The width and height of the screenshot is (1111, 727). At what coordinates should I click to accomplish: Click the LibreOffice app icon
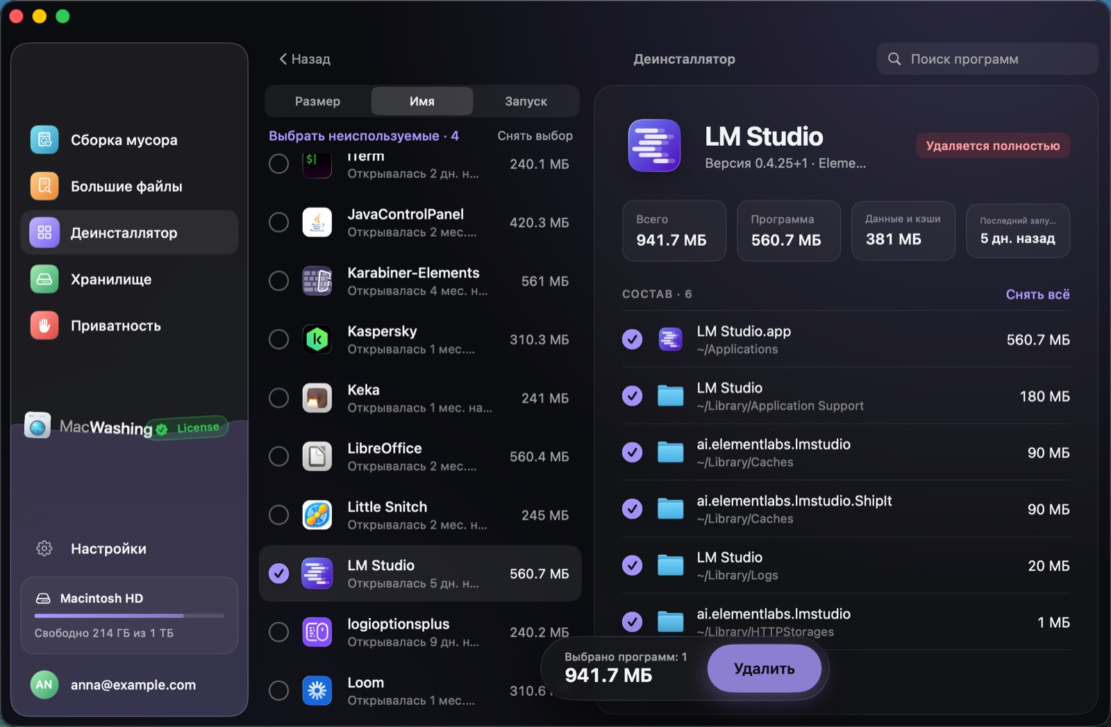tap(317, 456)
